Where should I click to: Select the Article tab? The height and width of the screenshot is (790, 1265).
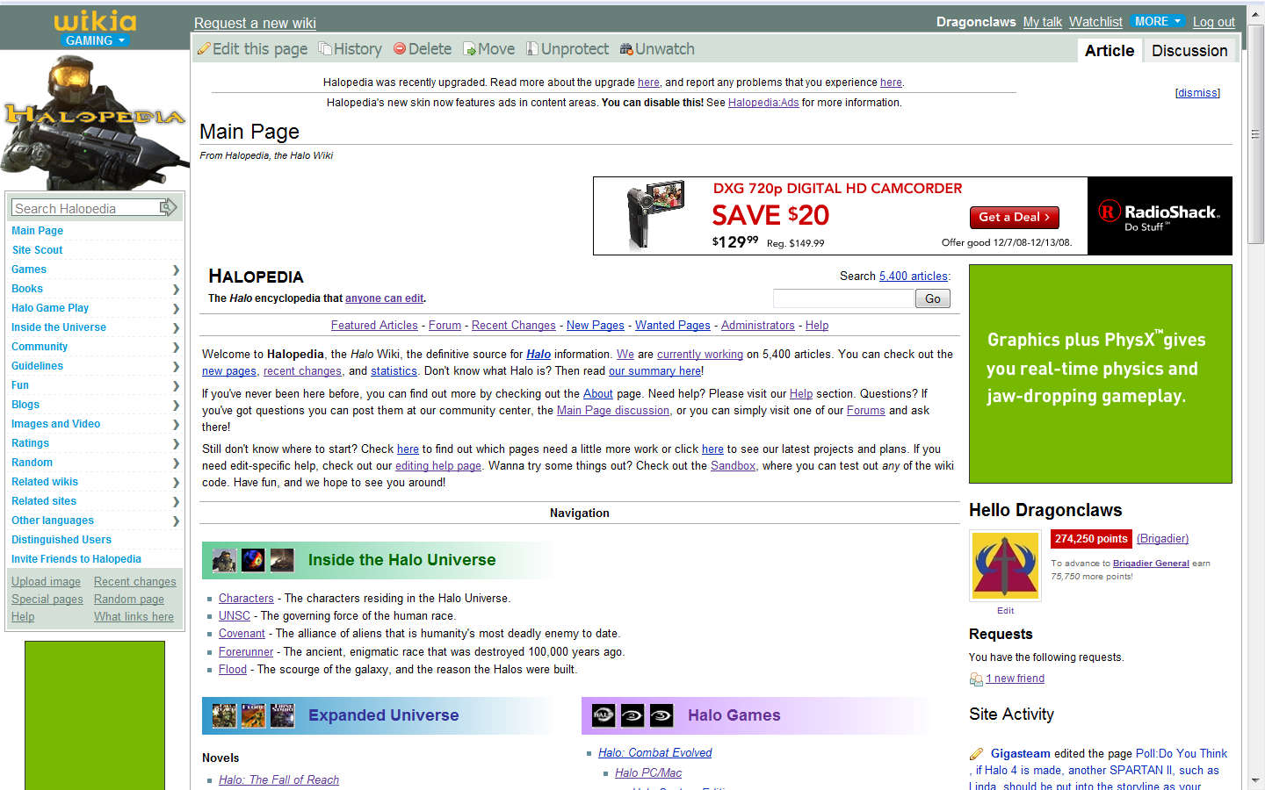click(1109, 51)
